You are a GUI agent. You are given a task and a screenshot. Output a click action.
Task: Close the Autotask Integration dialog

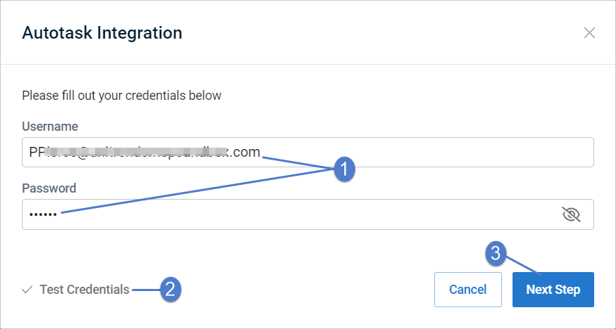pos(589,33)
